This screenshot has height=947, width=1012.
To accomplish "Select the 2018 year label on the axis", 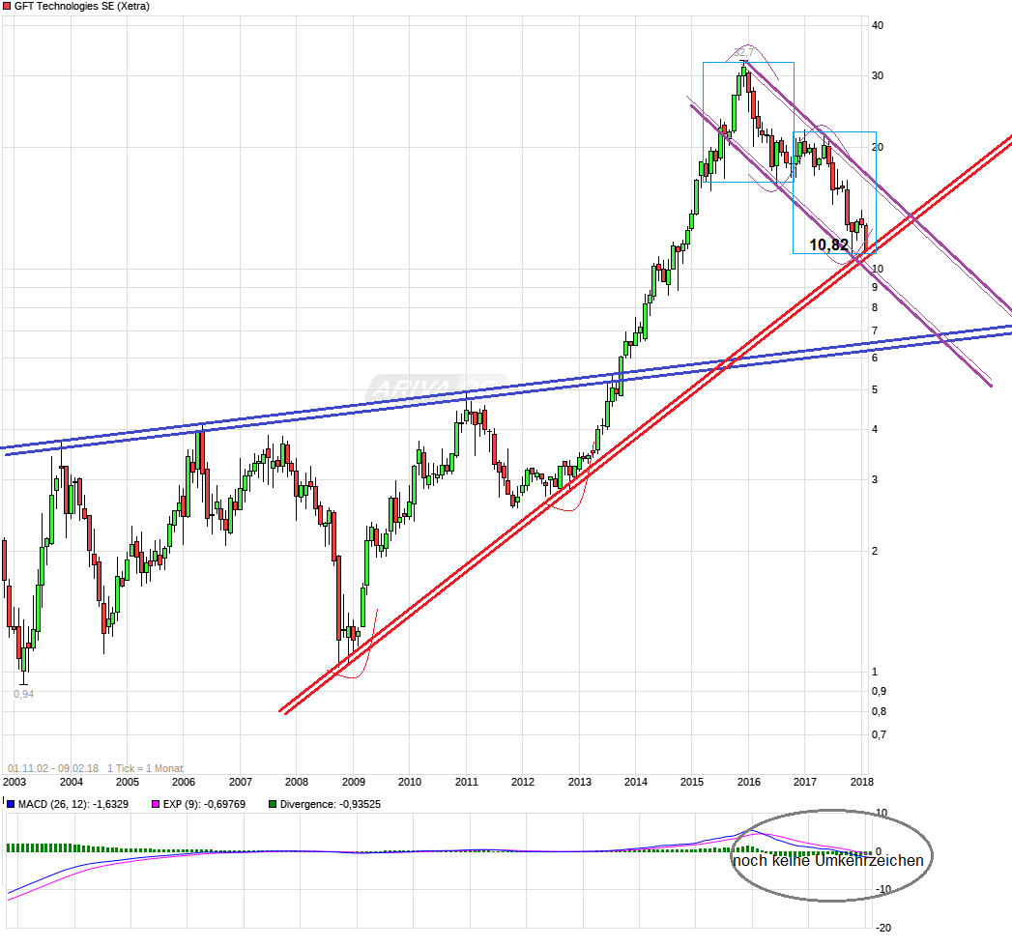I will [860, 782].
